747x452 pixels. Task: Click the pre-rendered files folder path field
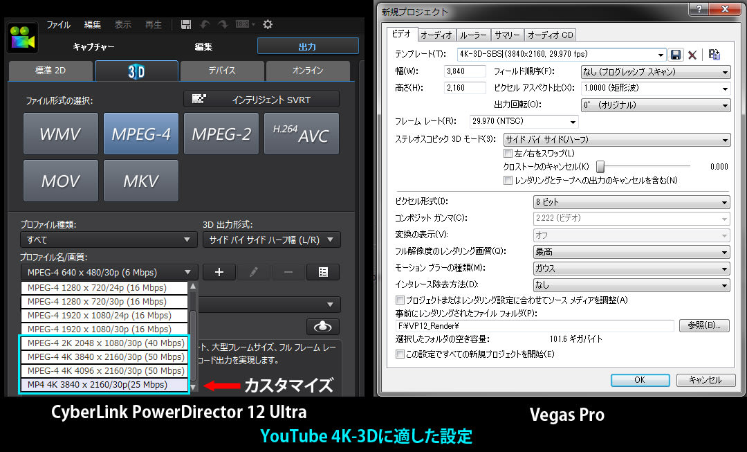(x=535, y=326)
